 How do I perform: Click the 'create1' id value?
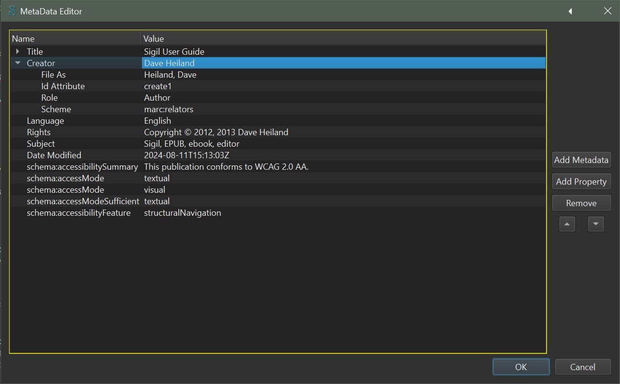click(158, 86)
